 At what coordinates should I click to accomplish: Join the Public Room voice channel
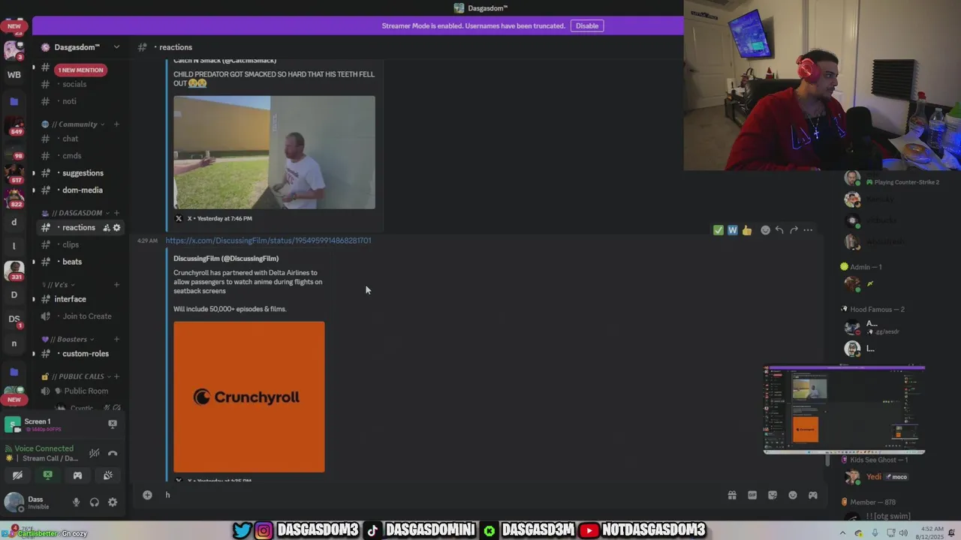pos(86,391)
